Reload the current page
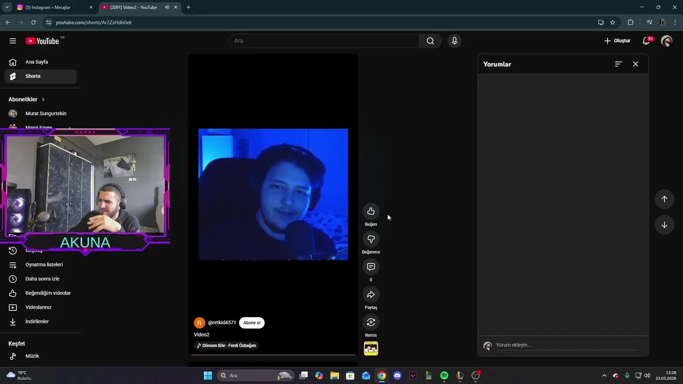 (x=33, y=22)
